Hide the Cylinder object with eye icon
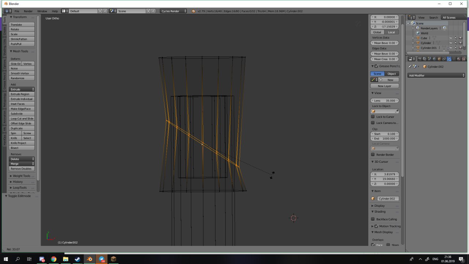Viewport: 469px width, 264px height. [451, 43]
